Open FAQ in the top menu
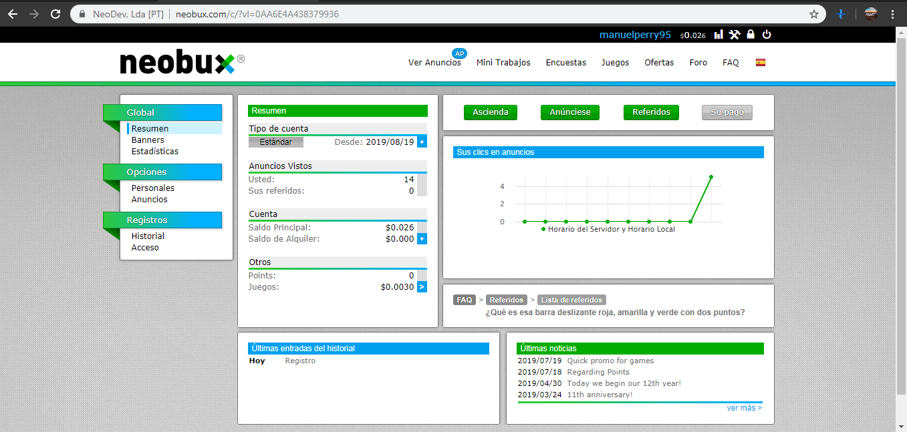 coord(731,63)
